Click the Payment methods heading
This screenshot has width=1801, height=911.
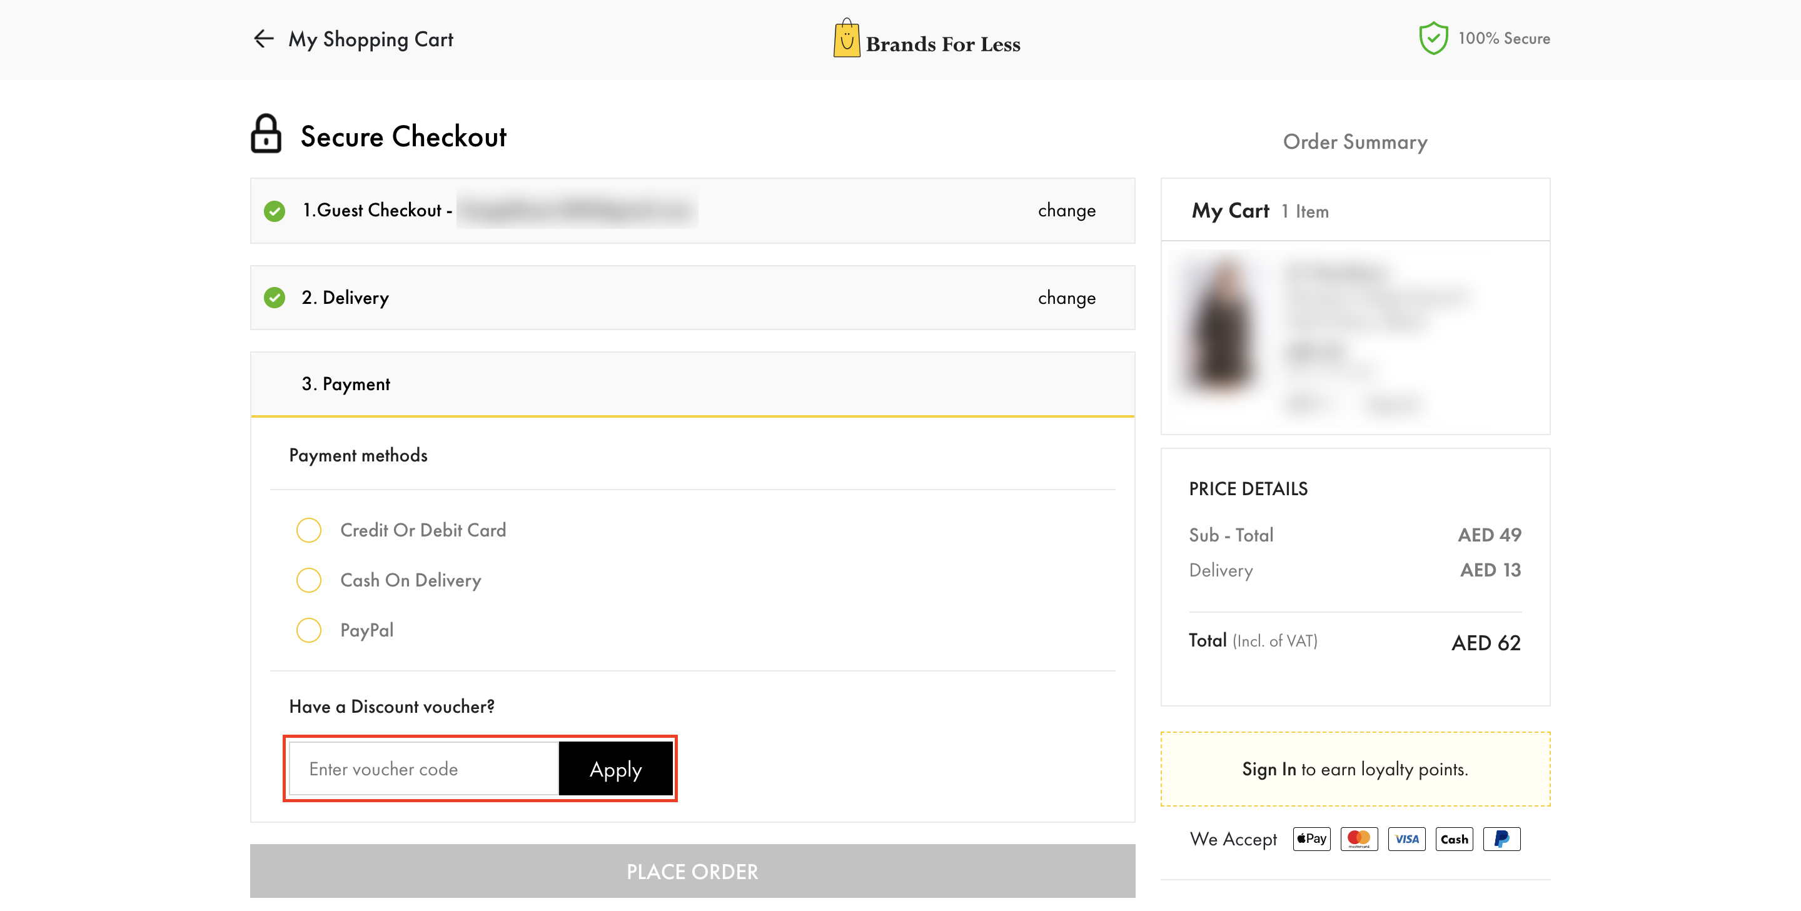358,455
